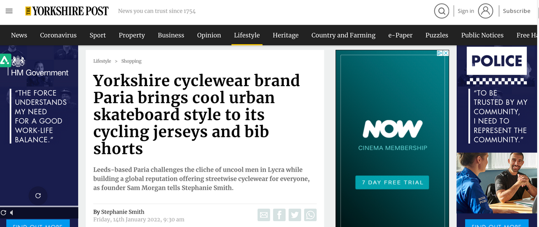This screenshot has width=539, height=227.
Task: Replay the left video ad
Action: click(x=38, y=196)
